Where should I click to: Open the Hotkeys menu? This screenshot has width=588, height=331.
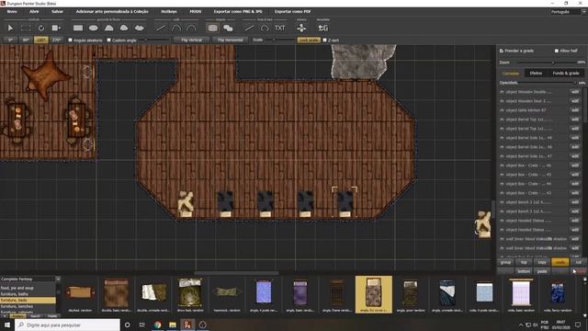(169, 12)
